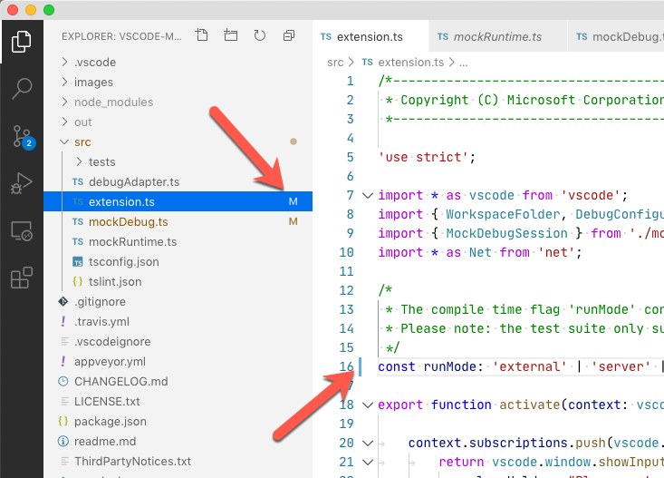664x478 pixels.
Task: Click the runMode identifier on line 16
Action: coord(449,366)
